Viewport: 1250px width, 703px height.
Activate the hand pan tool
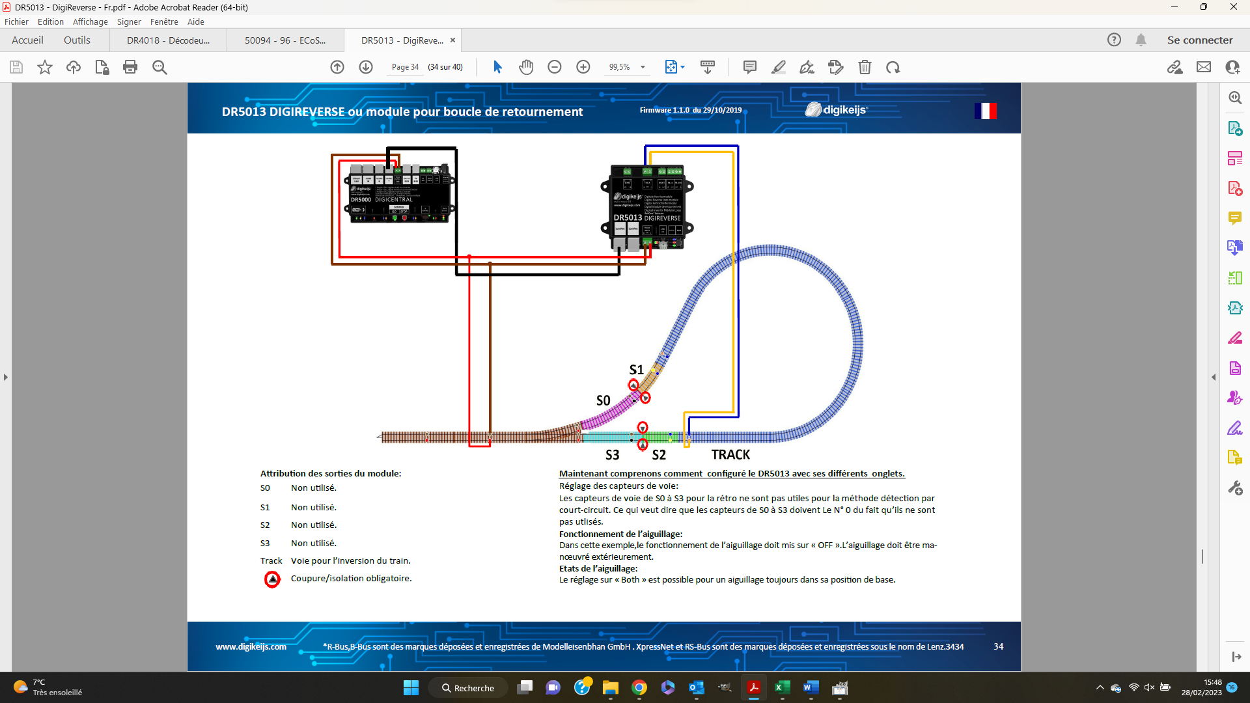tap(526, 67)
